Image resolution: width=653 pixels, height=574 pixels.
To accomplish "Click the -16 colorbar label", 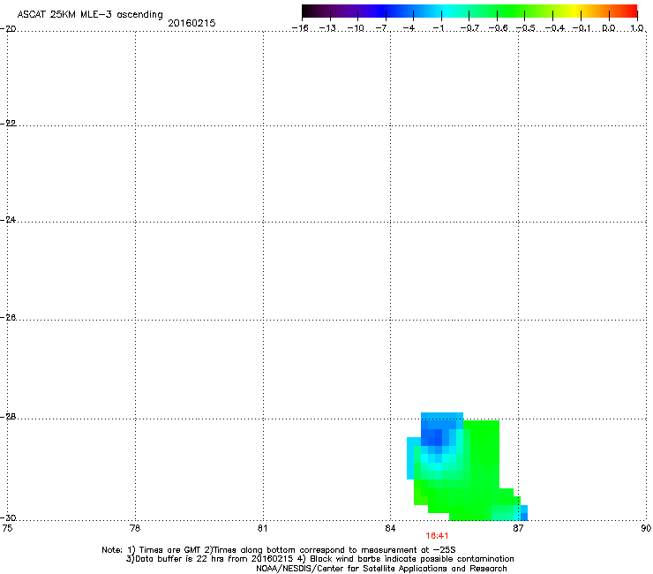I will click(300, 28).
